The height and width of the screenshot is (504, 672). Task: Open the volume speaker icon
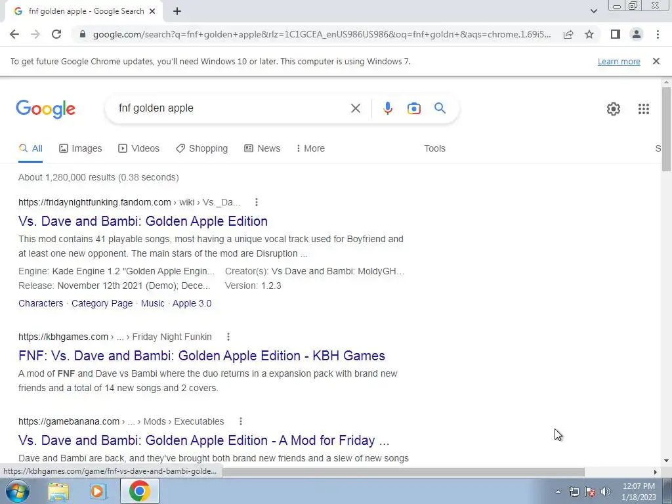pyautogui.click(x=605, y=492)
